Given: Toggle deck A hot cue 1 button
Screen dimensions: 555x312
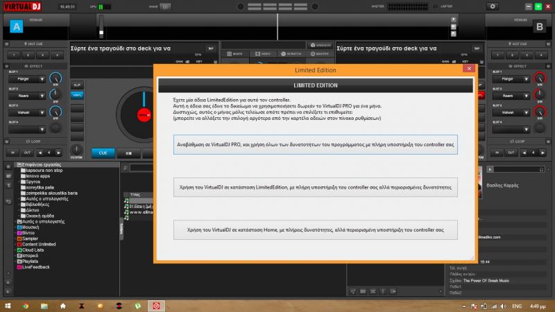Looking at the screenshot, I should point(14,55).
